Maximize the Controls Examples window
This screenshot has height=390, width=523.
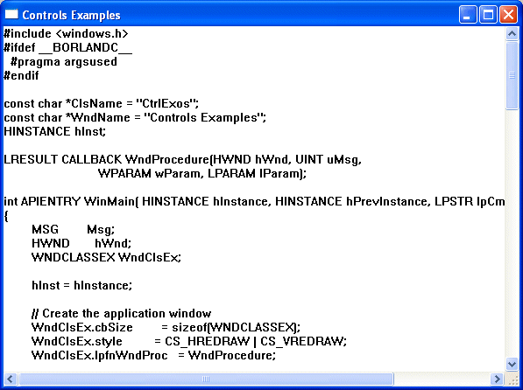(x=488, y=15)
